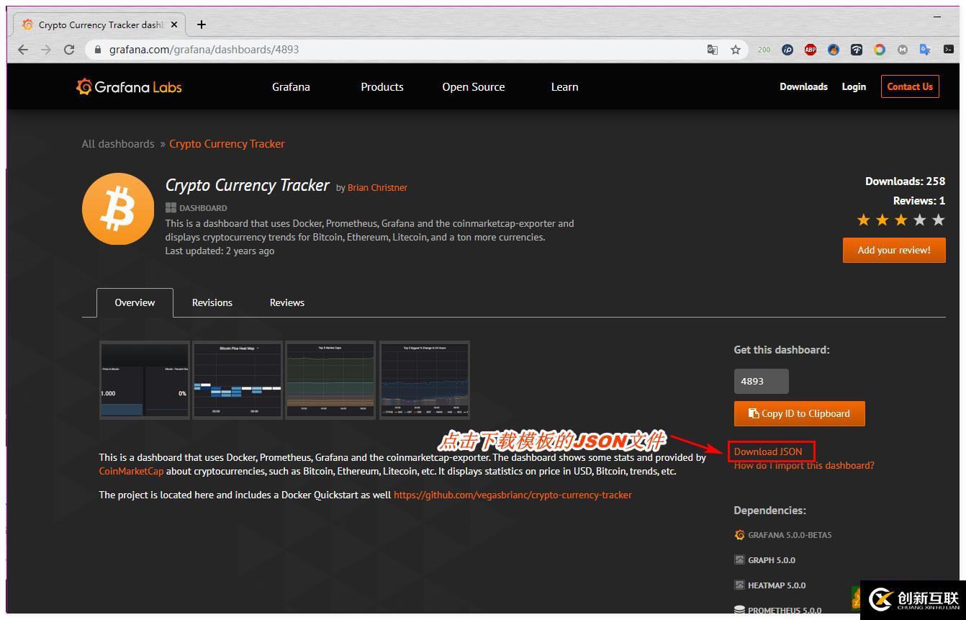The width and height of the screenshot is (966, 620).
Task: Click the dashboard ID 4893 field
Action: 762,381
